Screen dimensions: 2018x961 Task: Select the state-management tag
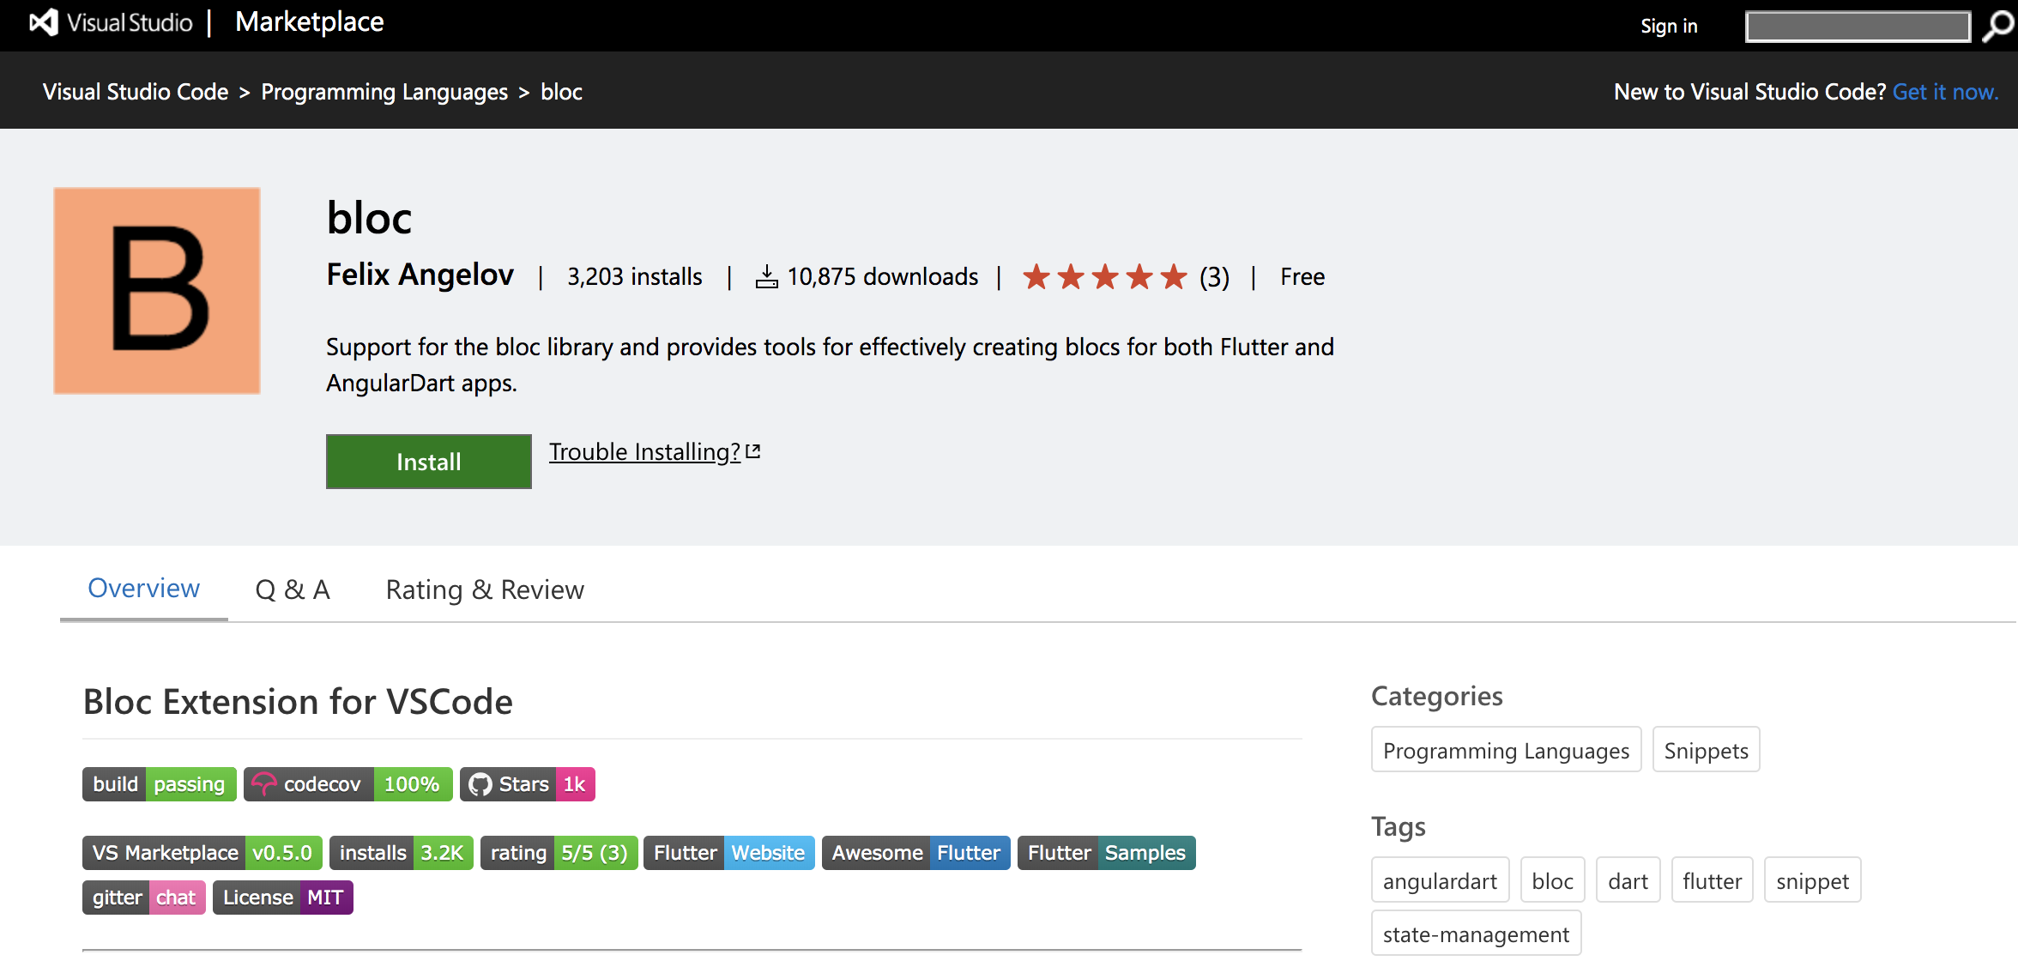pos(1477,934)
